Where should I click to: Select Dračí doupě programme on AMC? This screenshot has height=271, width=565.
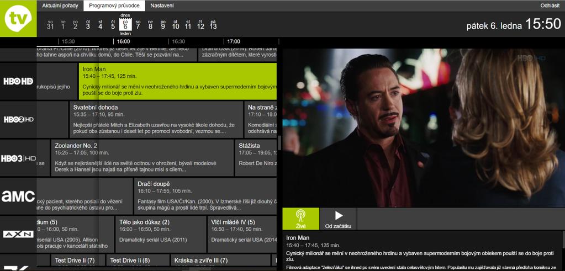tap(205, 196)
